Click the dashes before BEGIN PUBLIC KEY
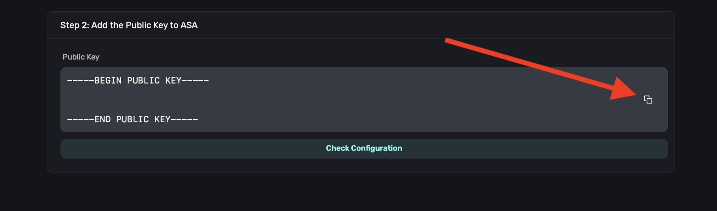 point(80,81)
